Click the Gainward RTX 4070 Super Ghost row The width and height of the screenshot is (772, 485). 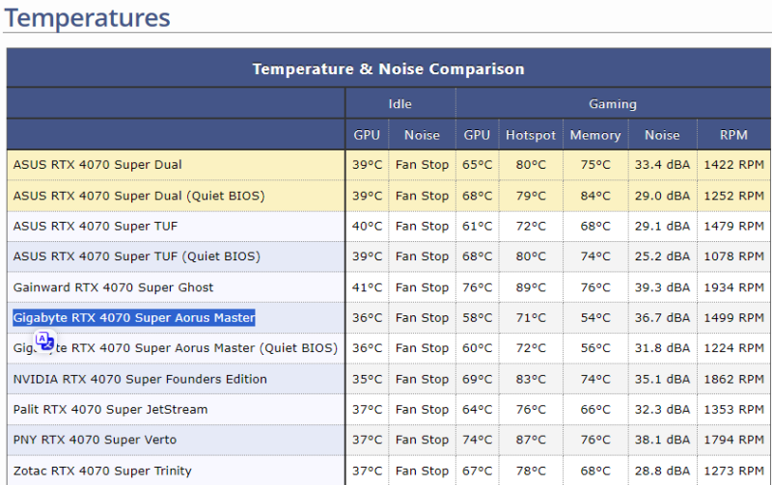click(113, 287)
